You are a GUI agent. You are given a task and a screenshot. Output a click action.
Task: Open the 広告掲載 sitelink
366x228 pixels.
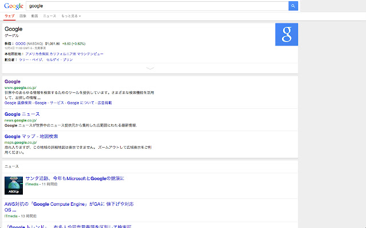(105, 103)
